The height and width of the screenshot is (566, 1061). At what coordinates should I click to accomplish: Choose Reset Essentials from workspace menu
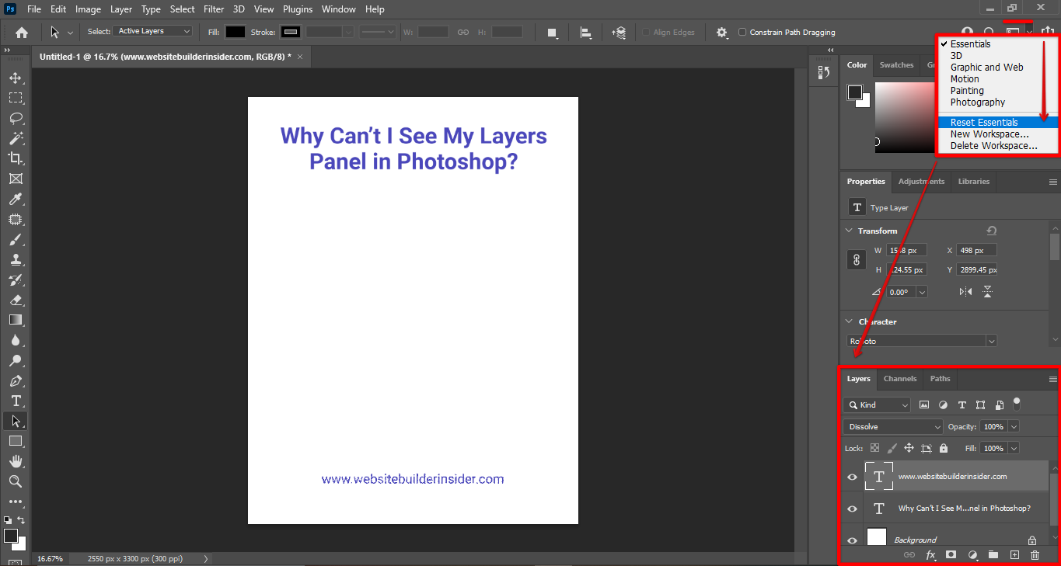point(984,123)
